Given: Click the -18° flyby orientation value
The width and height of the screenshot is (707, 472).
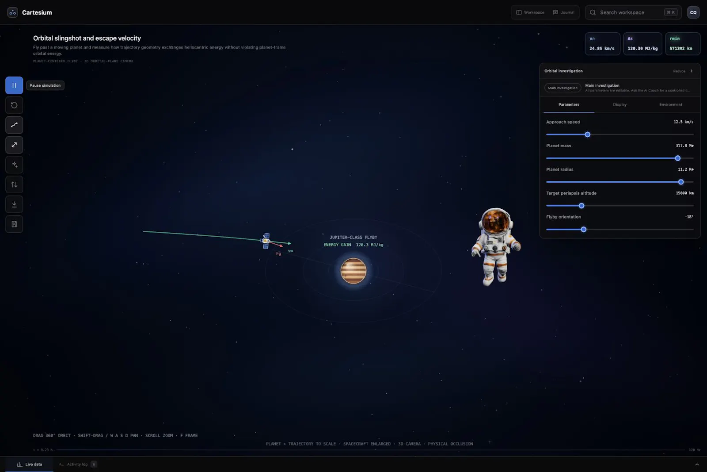Looking at the screenshot, I should click(x=689, y=217).
